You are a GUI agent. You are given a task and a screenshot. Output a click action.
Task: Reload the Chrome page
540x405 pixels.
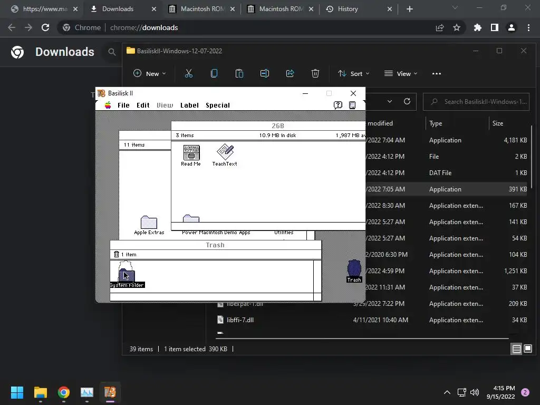coord(45,27)
